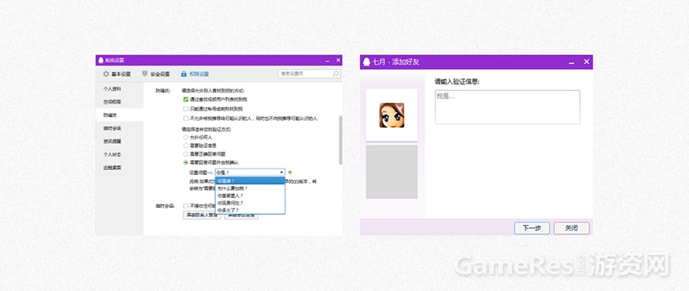Click the search magnifier in settings search
Viewport: 689px width, 291px height.
(336, 74)
